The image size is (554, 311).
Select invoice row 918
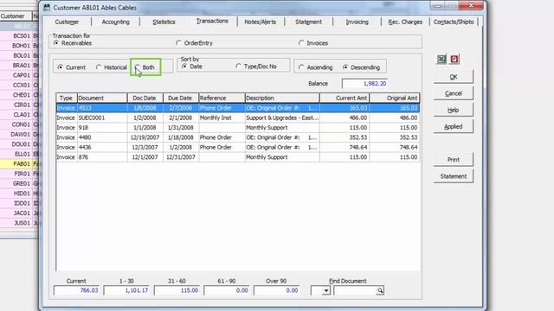(238, 128)
